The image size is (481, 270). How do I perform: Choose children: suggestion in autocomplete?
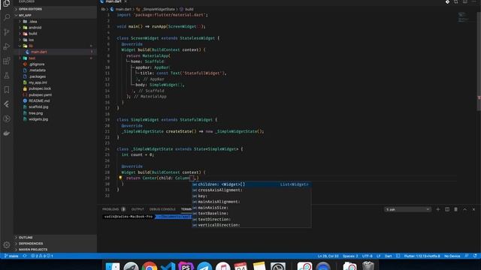252,184
